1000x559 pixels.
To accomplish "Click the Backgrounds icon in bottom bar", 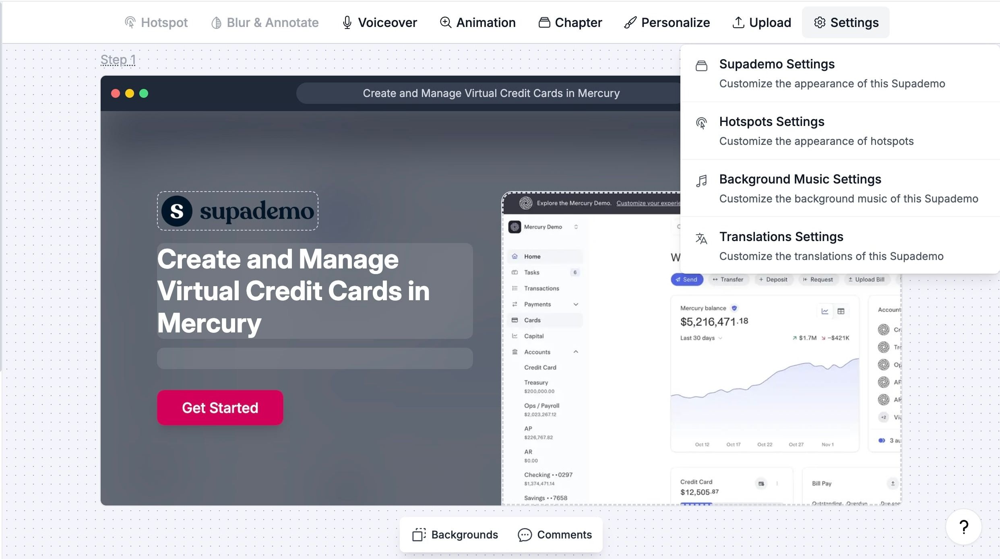I will click(x=419, y=534).
